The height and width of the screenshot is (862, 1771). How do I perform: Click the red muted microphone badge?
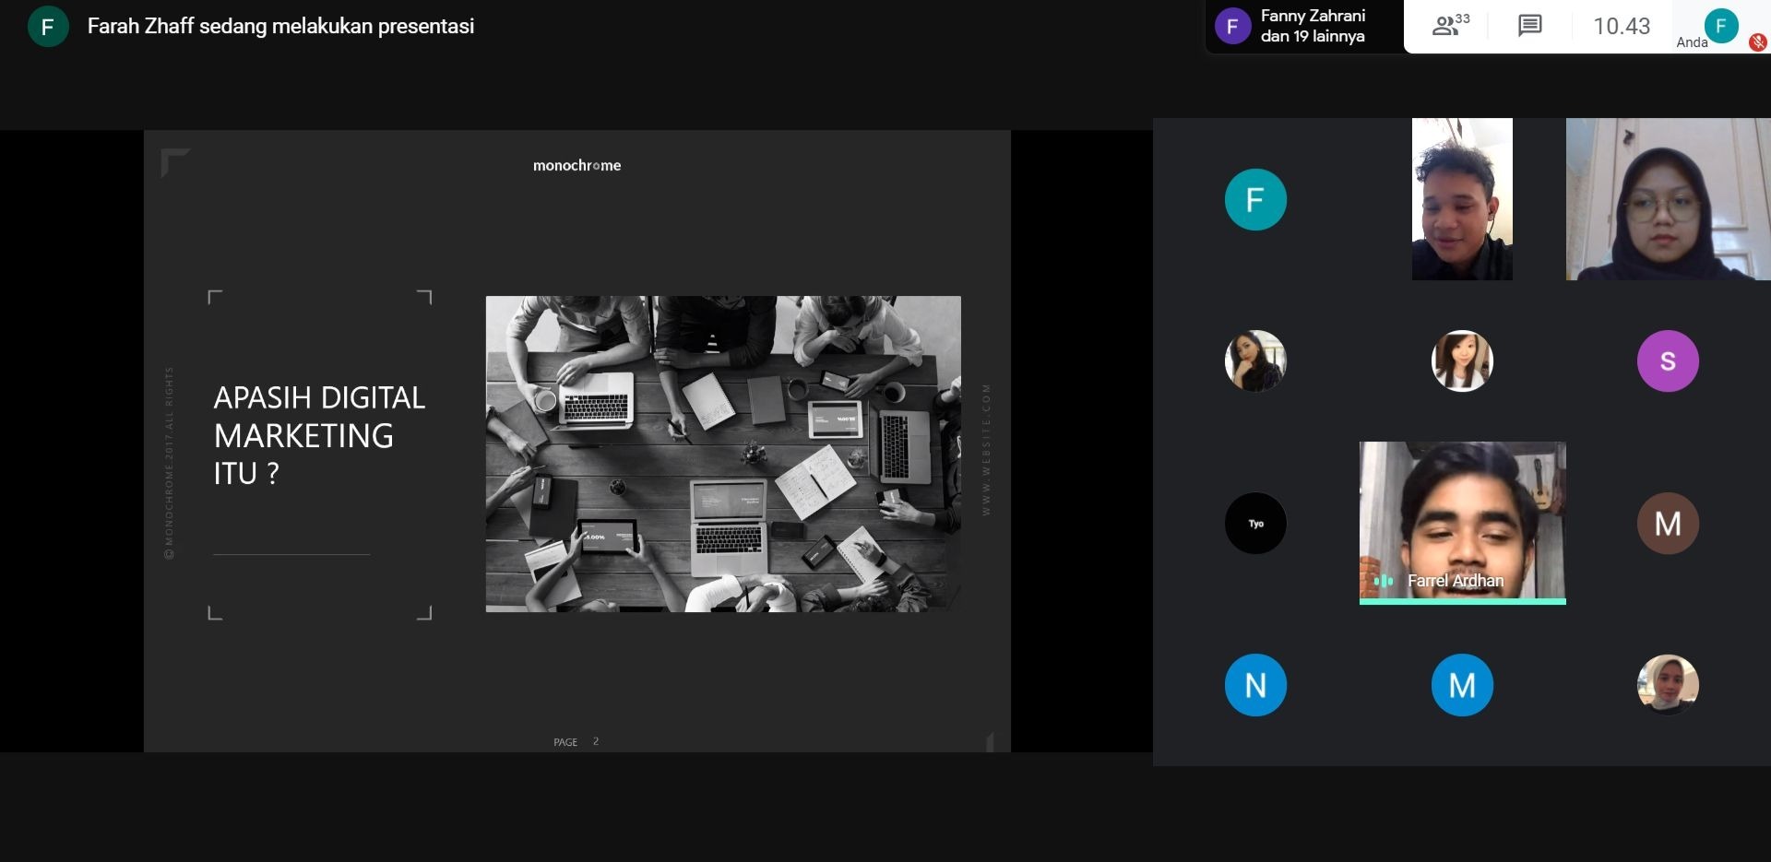pos(1758,42)
